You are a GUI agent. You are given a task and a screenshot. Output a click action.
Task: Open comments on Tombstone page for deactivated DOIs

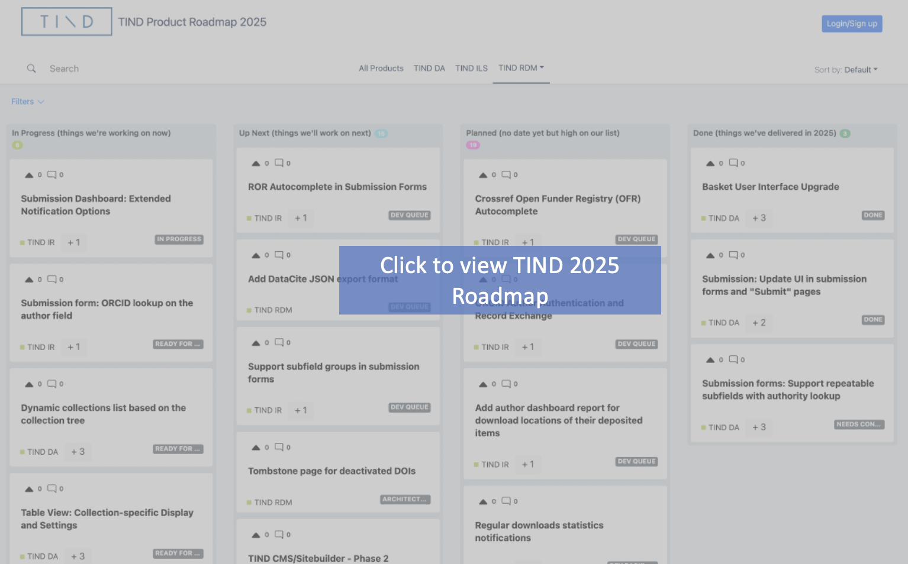pos(279,448)
